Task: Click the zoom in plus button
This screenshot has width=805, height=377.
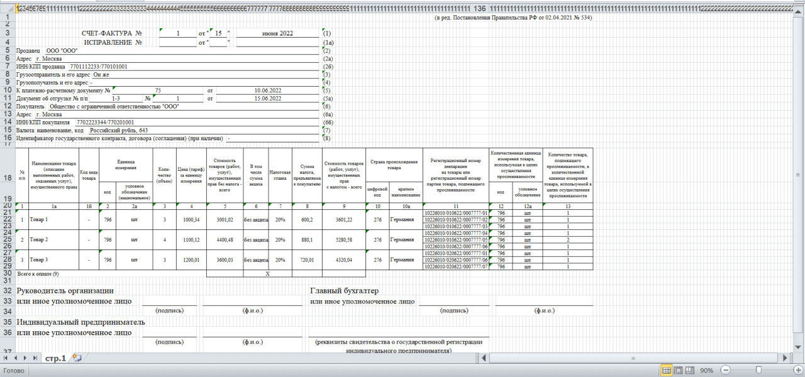Action: pos(798,370)
